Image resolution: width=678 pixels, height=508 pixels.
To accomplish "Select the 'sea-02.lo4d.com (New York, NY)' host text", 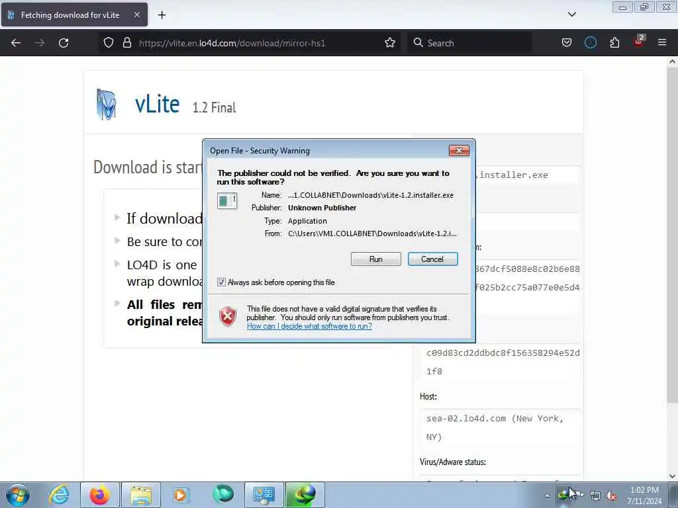I will tap(495, 428).
